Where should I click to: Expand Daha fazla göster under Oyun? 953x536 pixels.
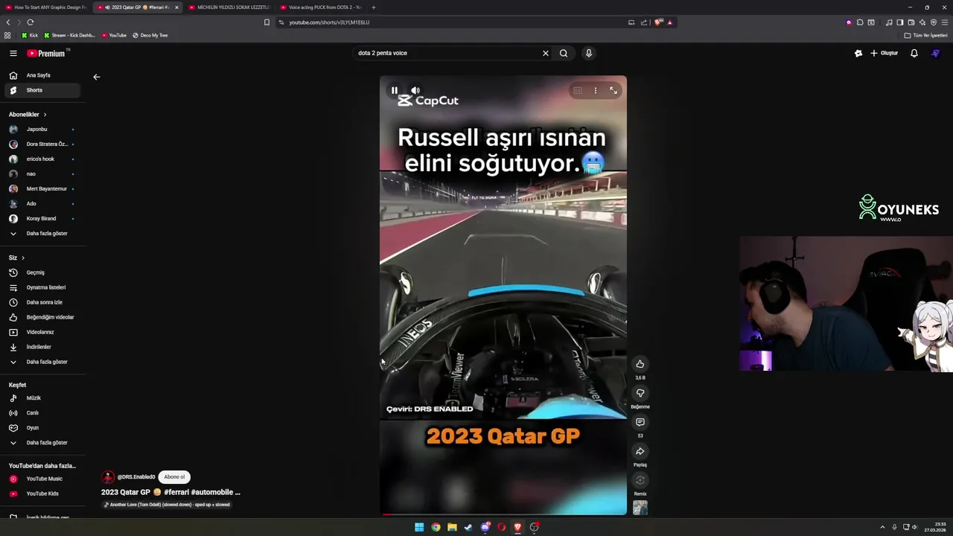42,442
